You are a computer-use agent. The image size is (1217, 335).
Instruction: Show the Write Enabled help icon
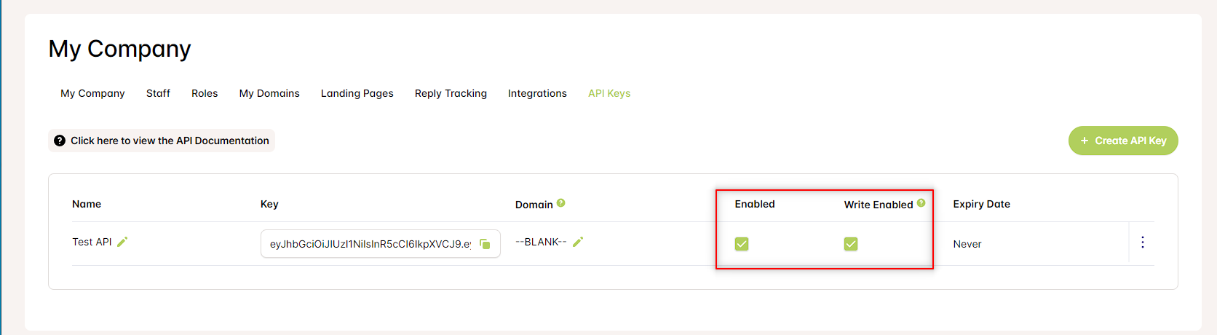tap(921, 203)
